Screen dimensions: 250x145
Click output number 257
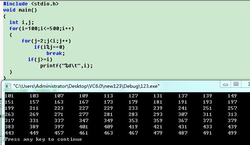pos(232,108)
